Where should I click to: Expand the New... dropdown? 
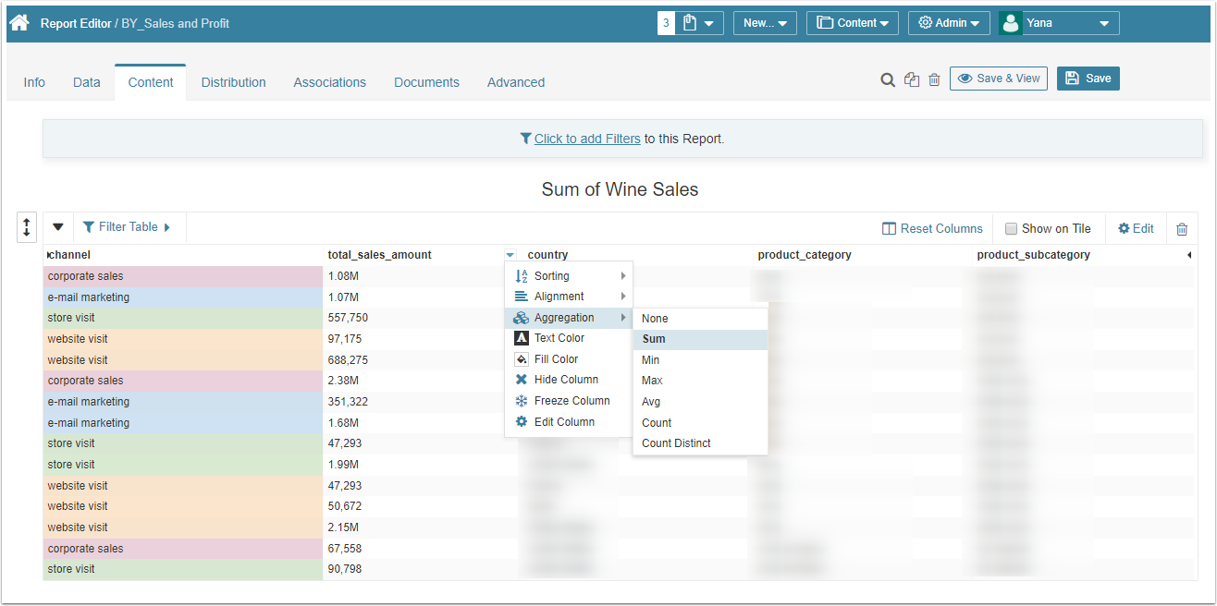(765, 23)
